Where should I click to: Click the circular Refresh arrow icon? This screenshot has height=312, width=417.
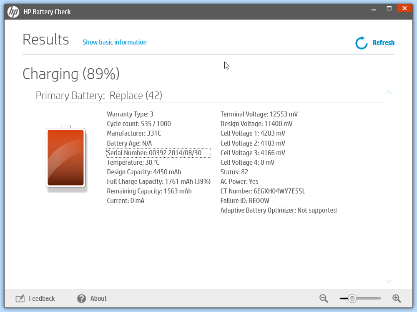[362, 43]
